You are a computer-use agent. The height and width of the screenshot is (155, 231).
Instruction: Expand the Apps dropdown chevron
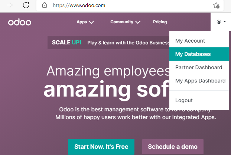click(91, 22)
